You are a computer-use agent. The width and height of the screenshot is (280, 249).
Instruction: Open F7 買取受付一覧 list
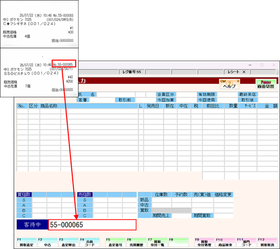157,242
